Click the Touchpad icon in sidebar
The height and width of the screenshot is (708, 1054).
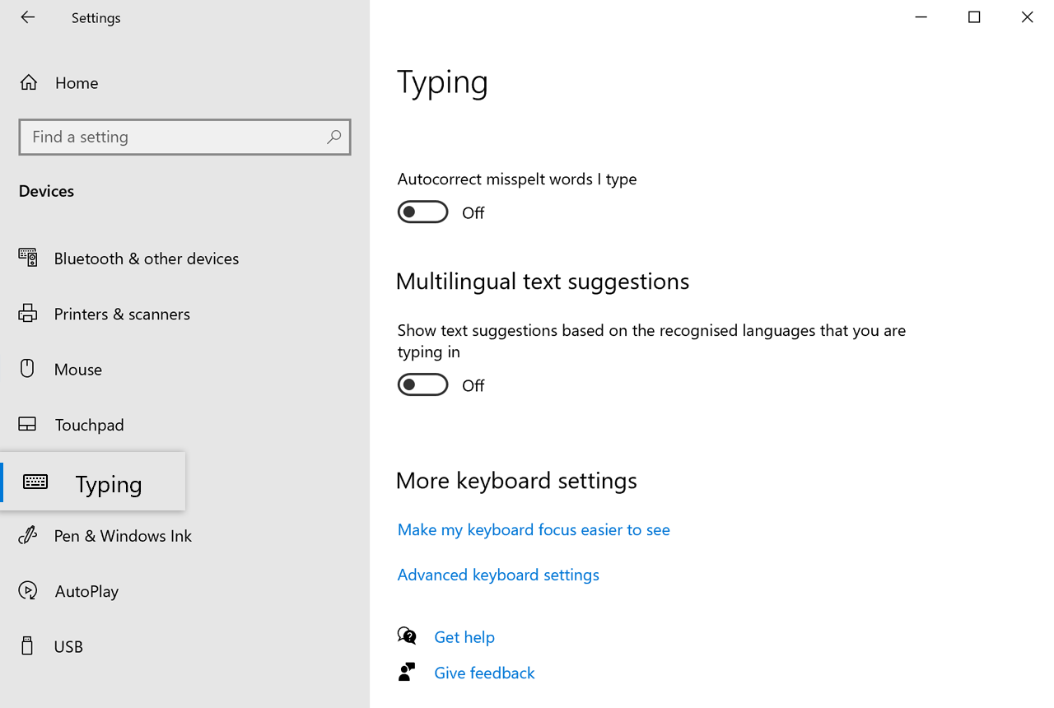point(28,425)
